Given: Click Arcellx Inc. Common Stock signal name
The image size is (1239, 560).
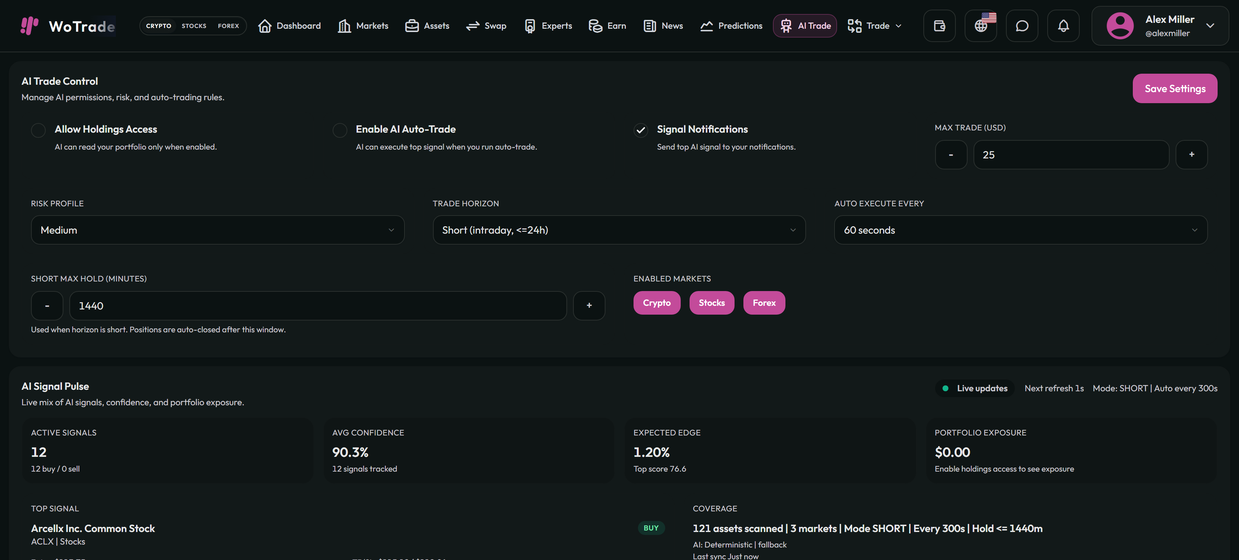Looking at the screenshot, I should point(93,528).
